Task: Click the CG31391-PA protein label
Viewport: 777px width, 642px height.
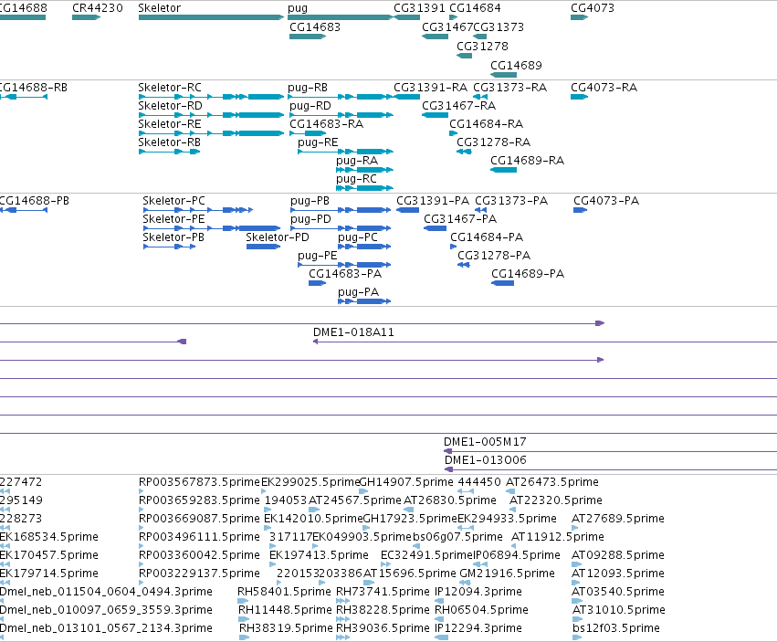Action: [433, 201]
